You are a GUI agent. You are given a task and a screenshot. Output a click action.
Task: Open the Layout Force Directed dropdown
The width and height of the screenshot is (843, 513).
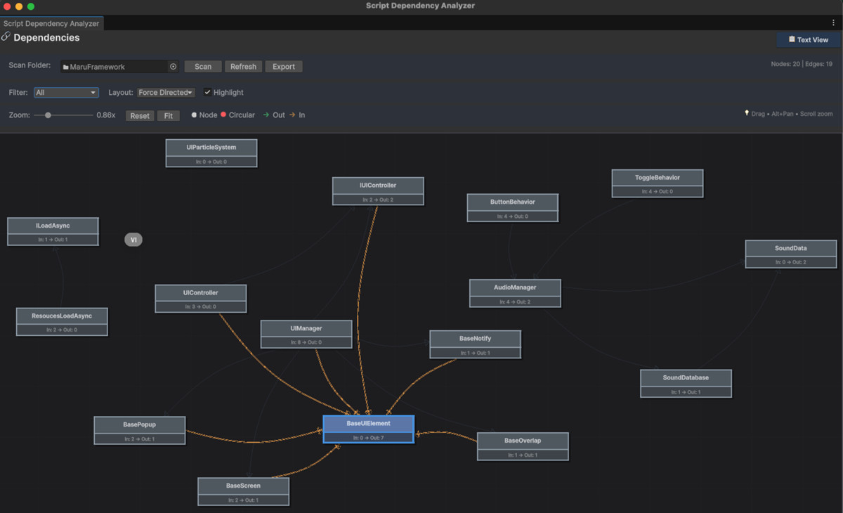tap(166, 92)
